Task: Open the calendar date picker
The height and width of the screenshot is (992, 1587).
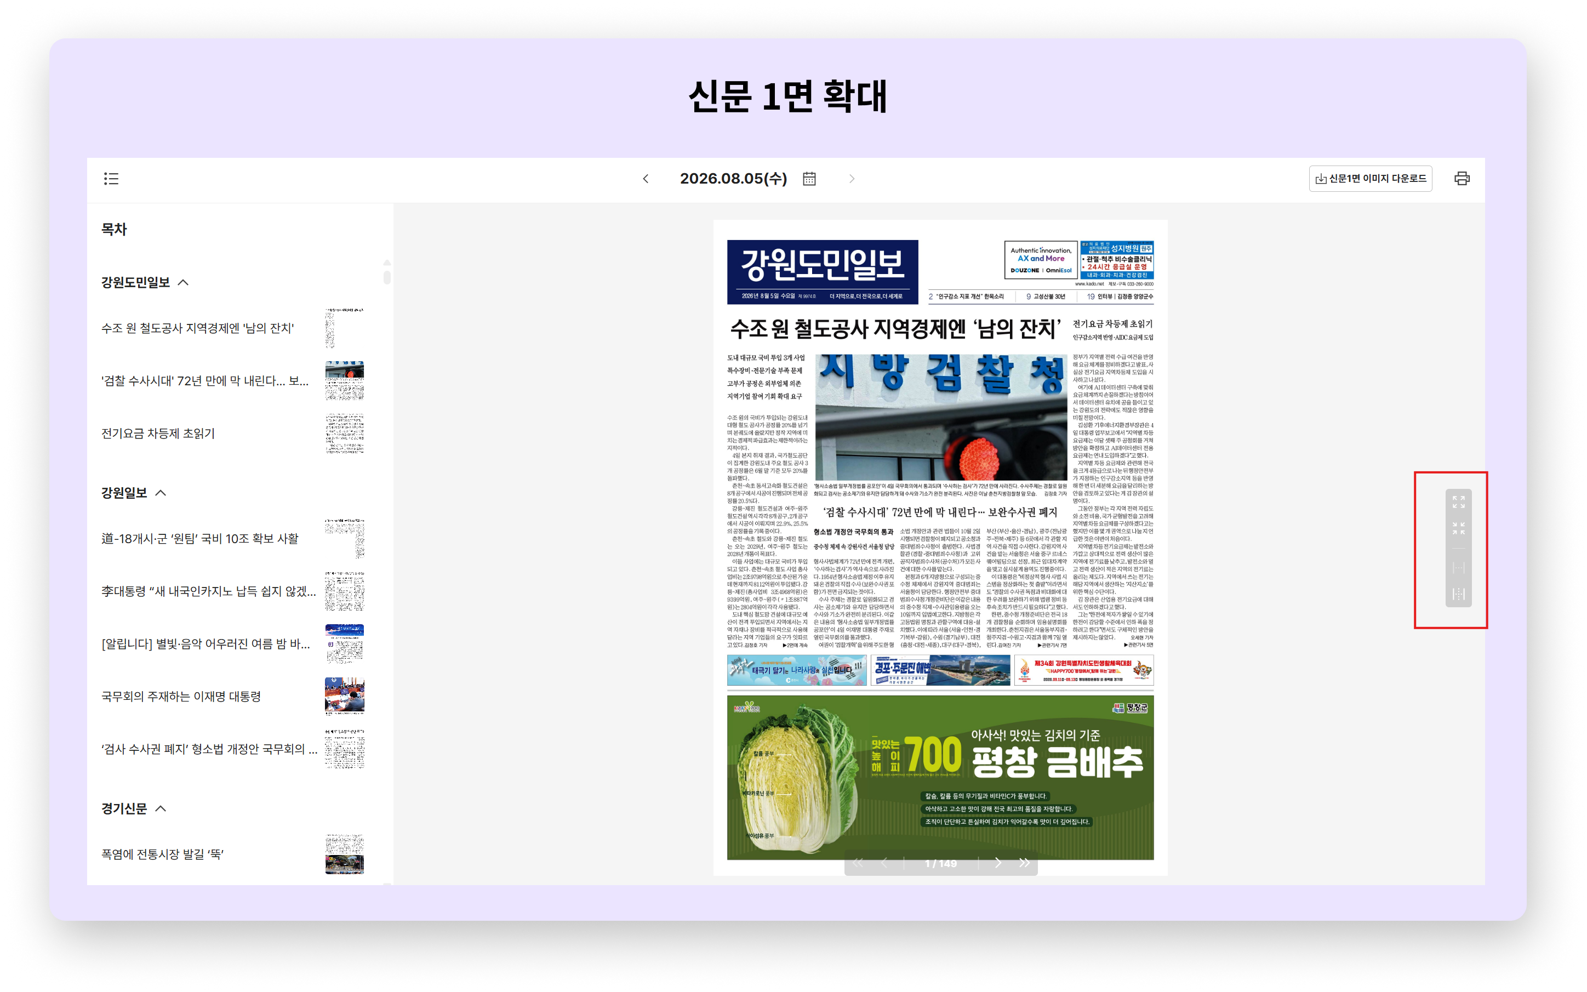Action: click(x=809, y=179)
